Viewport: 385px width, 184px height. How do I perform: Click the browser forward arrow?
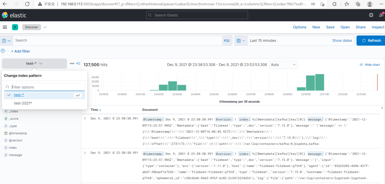pyautogui.click(x=16, y=4)
